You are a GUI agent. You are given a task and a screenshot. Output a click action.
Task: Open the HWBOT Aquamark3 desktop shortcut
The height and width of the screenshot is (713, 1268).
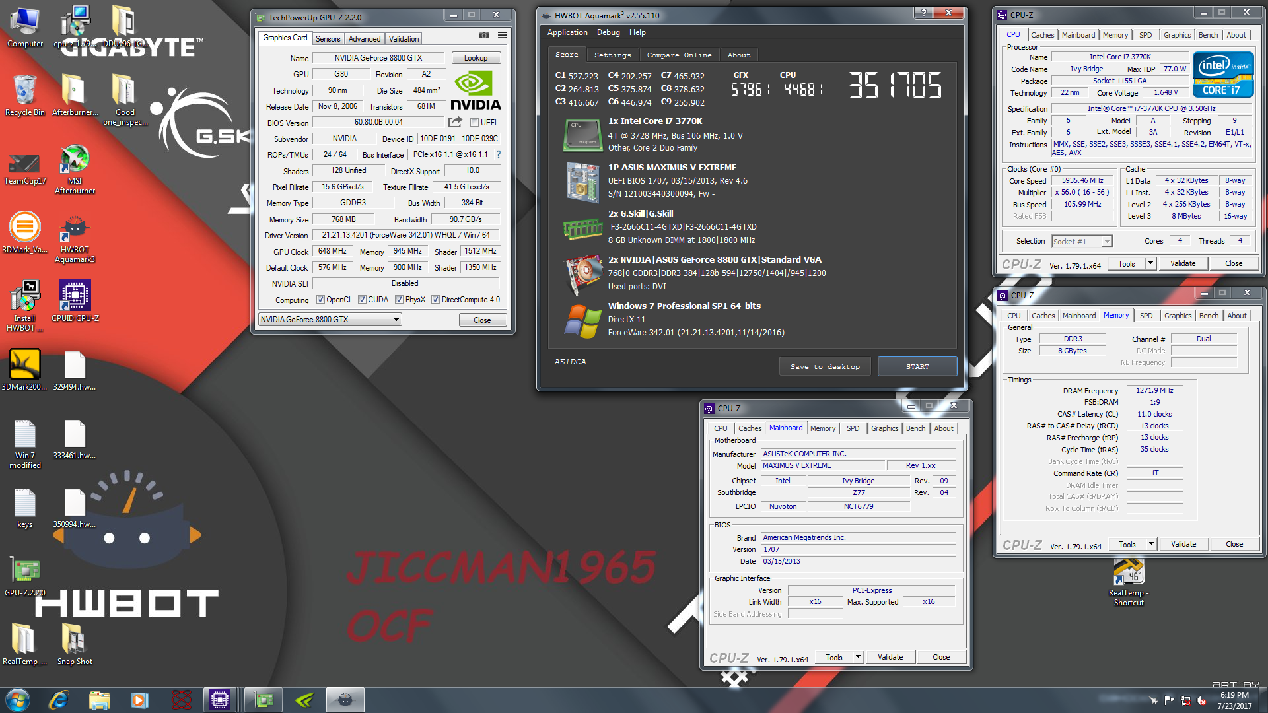pos(75,238)
